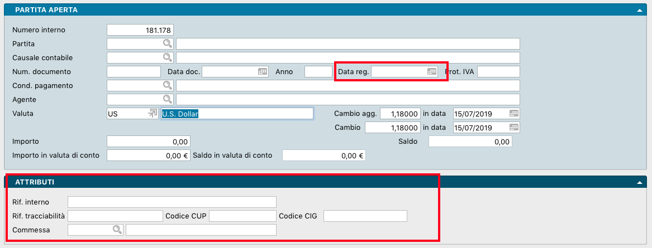Click the Cond. pagamento search magnifier

click(167, 85)
